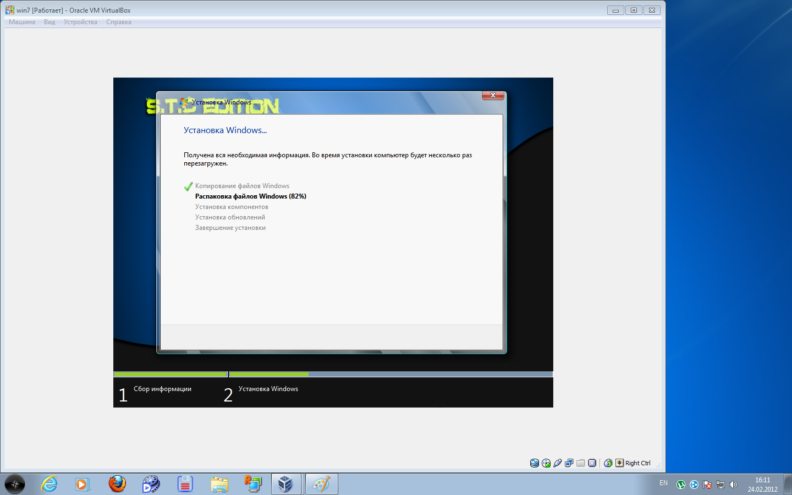Click the EN language indicator
Image resolution: width=792 pixels, height=495 pixels.
point(663,483)
